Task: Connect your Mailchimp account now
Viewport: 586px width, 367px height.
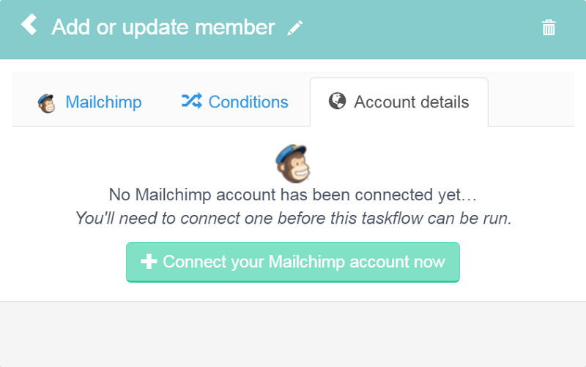Action: tap(293, 262)
